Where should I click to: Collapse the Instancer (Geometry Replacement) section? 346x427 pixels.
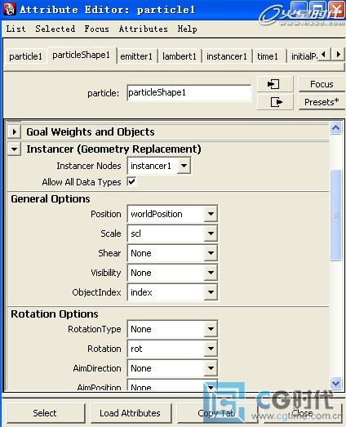(x=14, y=149)
